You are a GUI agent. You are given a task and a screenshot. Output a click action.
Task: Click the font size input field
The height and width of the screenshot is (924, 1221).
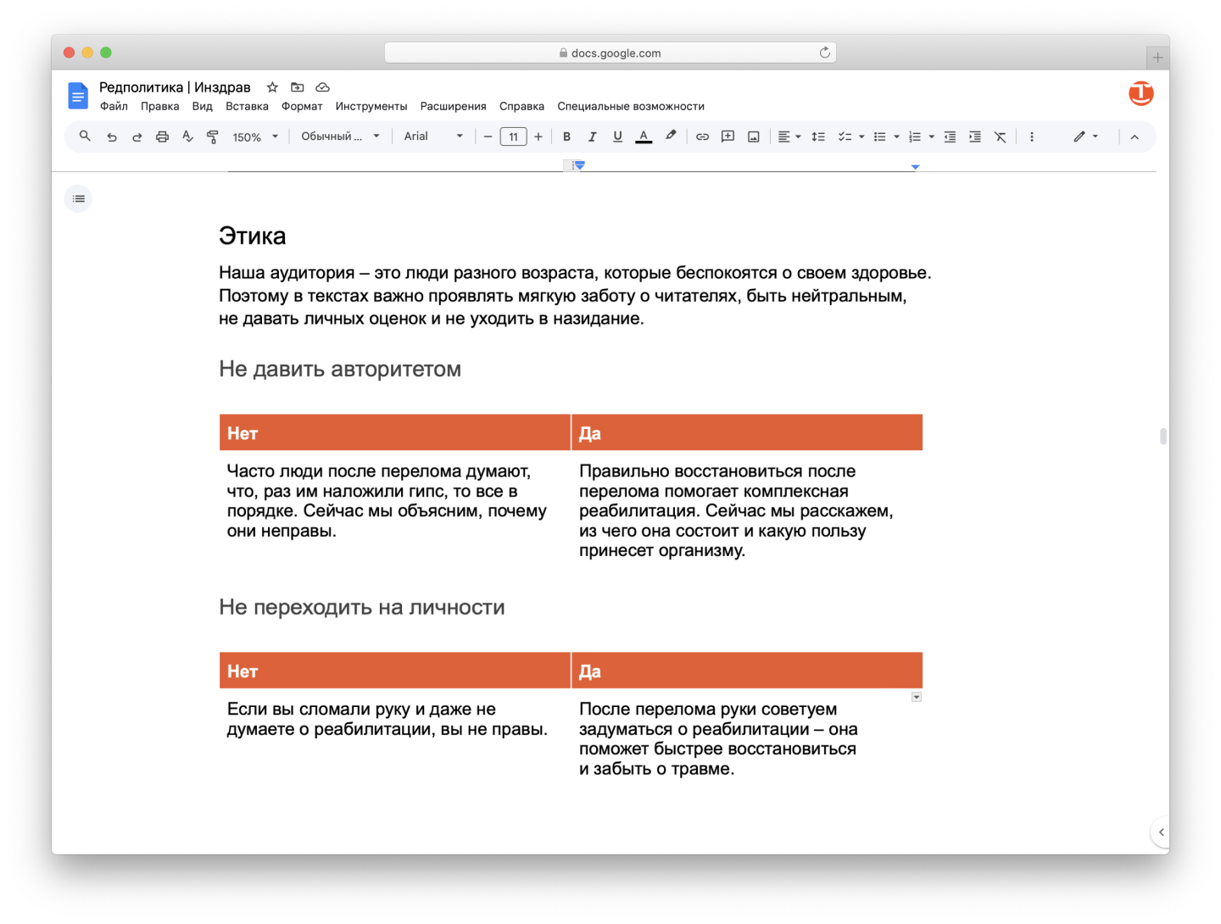point(513,136)
